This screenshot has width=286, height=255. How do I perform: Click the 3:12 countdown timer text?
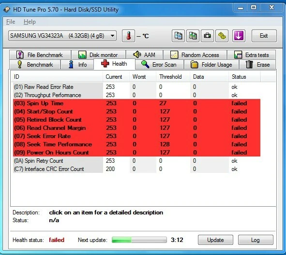point(177,240)
